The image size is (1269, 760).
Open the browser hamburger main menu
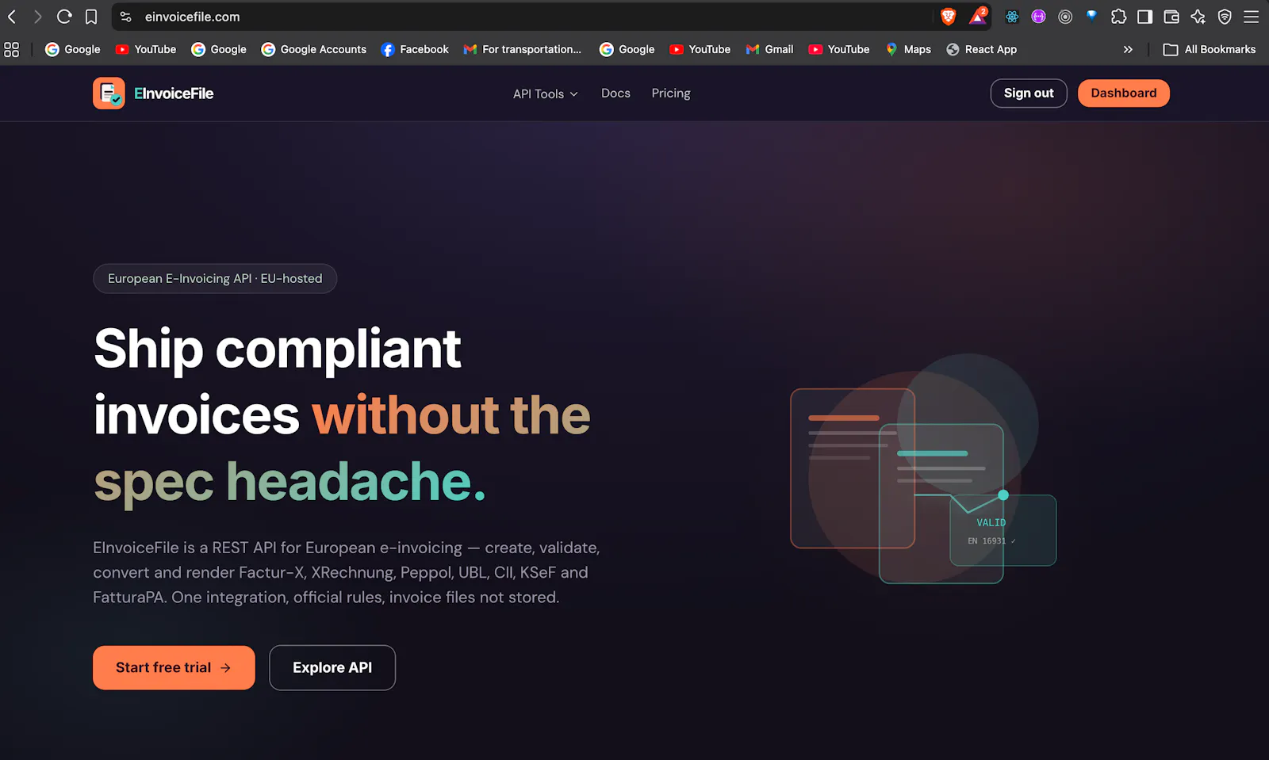click(x=1252, y=17)
